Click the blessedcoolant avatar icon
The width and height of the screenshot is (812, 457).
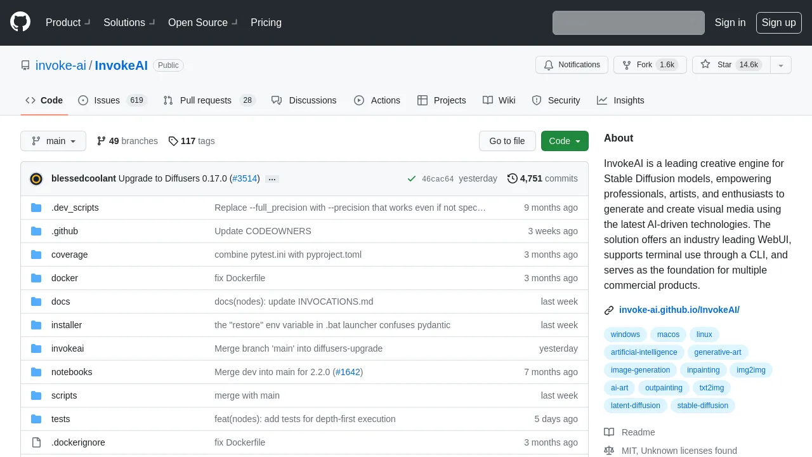point(36,179)
